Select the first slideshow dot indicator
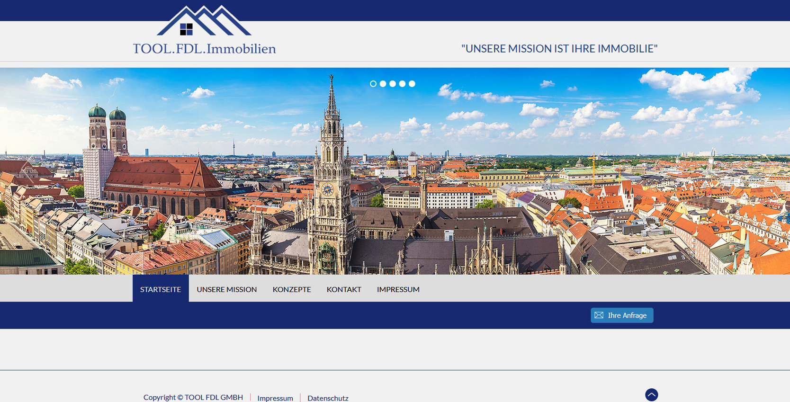The height and width of the screenshot is (402, 790). point(373,84)
